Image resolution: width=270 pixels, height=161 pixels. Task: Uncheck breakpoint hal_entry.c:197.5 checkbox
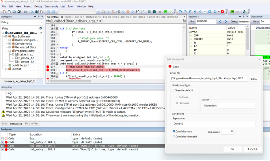[x=2, y=146]
